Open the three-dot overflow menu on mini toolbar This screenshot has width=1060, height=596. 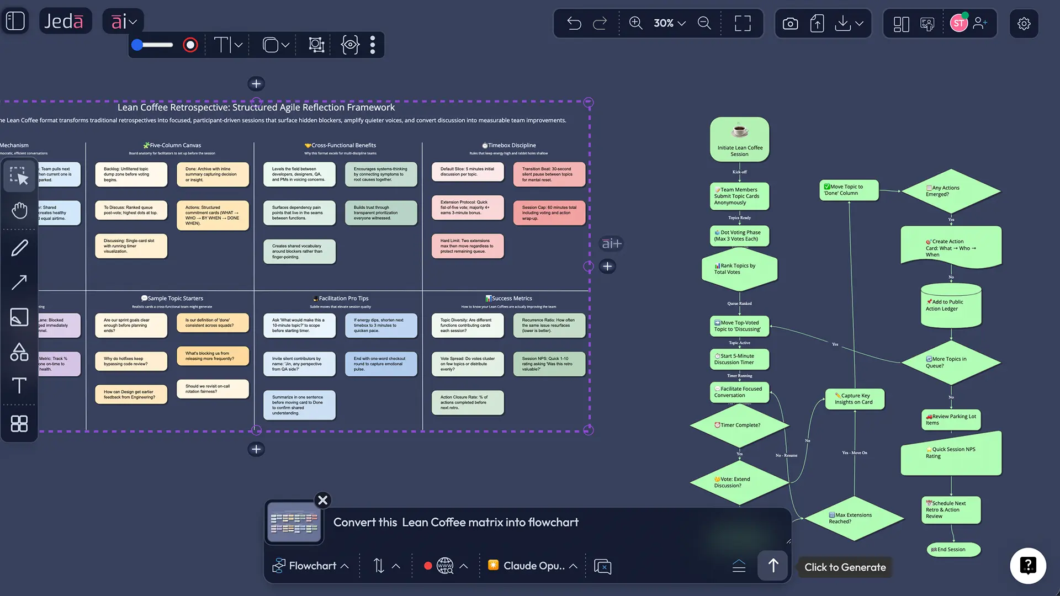(373, 45)
